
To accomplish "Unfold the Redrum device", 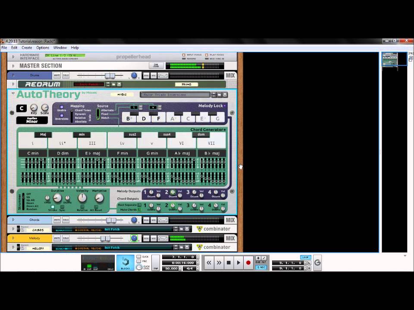I will tap(13, 84).
